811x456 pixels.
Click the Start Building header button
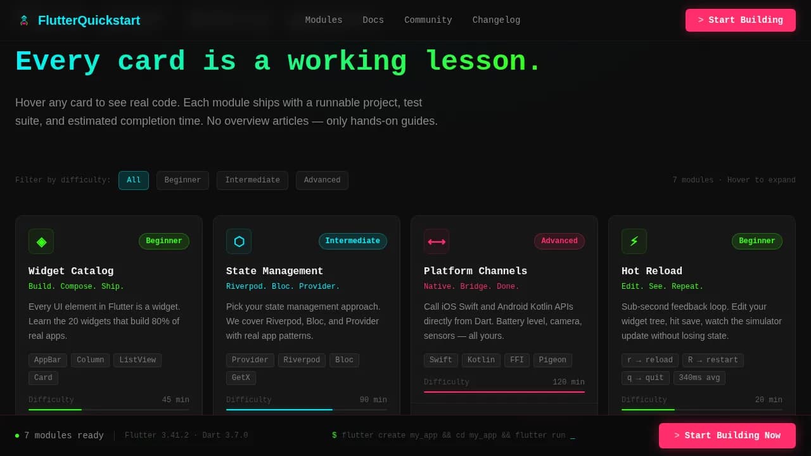click(x=741, y=20)
